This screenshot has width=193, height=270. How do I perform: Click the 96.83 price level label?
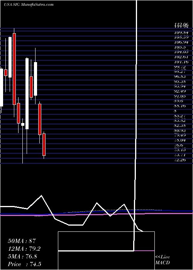181,76
